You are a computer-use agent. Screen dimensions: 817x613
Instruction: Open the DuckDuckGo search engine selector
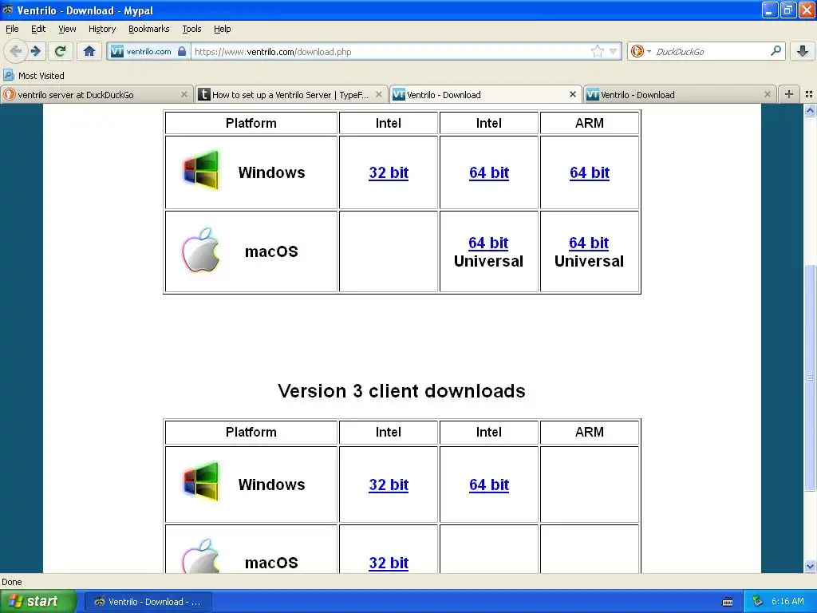click(x=641, y=51)
